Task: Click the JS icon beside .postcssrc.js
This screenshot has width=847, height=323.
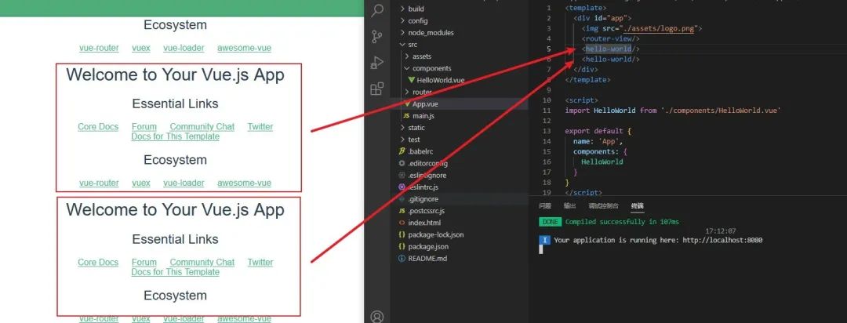Action: (x=402, y=211)
